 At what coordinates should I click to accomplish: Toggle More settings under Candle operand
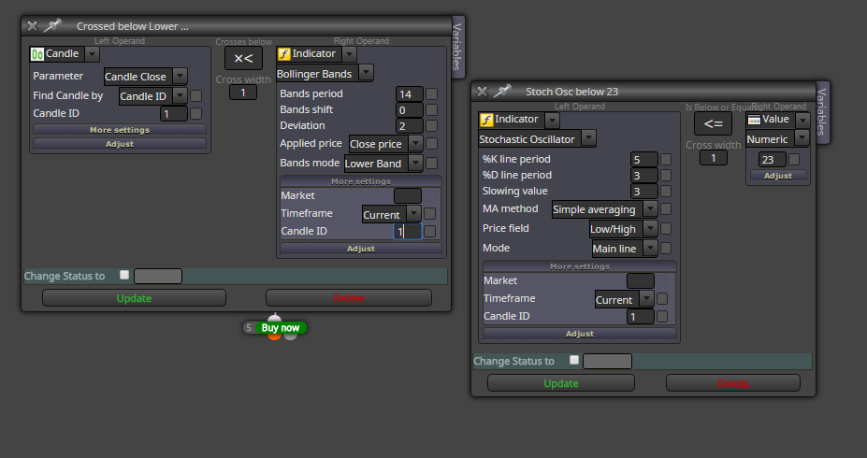point(120,130)
